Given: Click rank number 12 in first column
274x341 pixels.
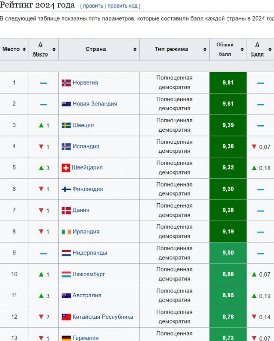Looking at the screenshot, I should tap(14, 317).
